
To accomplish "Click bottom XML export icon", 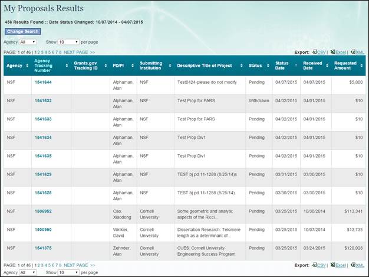I will tap(358, 265).
